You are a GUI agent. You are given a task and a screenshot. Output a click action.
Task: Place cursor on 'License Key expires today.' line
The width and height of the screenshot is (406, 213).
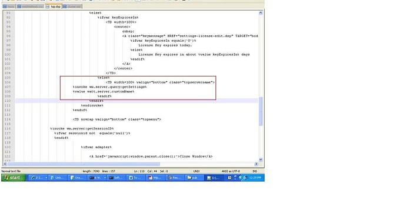click(x=165, y=45)
